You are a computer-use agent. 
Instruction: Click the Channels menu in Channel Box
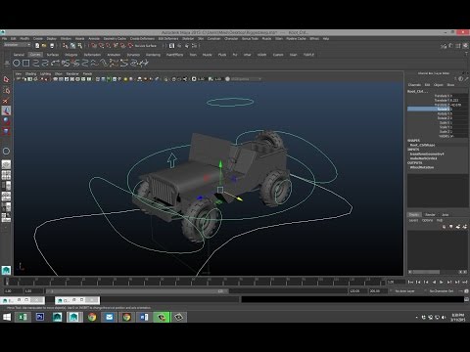414,85
